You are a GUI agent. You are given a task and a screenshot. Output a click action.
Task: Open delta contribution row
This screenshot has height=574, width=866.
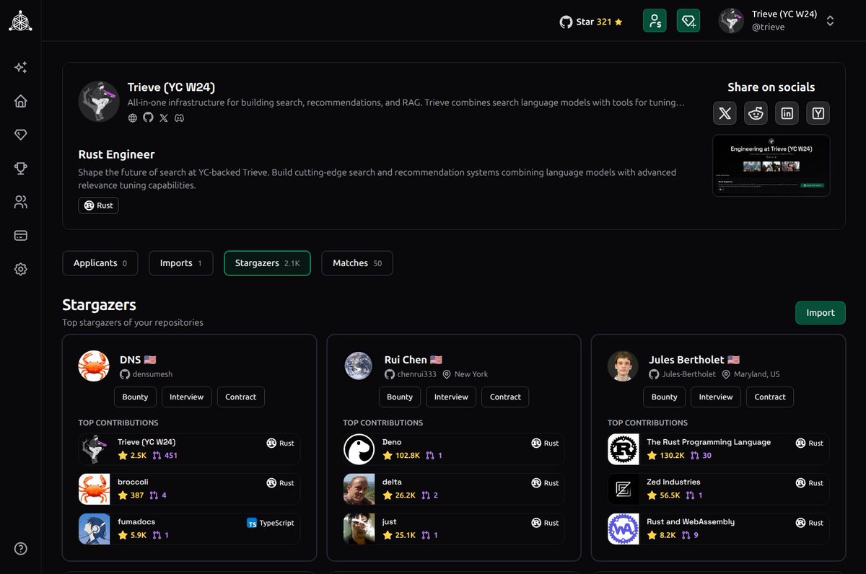(x=454, y=489)
